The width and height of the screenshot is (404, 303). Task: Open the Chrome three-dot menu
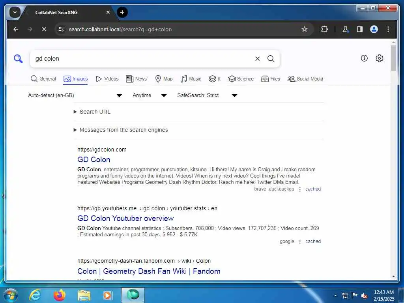coord(388,29)
